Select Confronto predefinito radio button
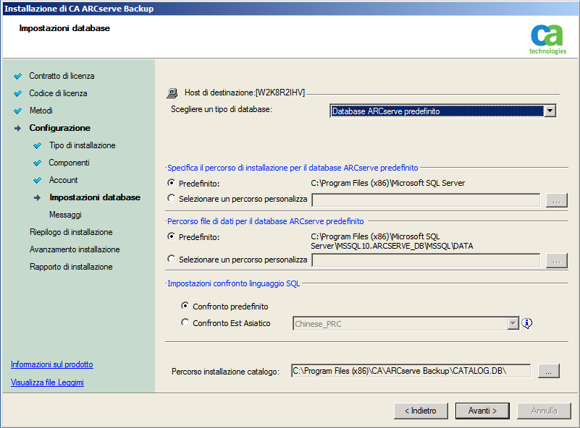Screen dimensions: 580x428 tap(185, 307)
